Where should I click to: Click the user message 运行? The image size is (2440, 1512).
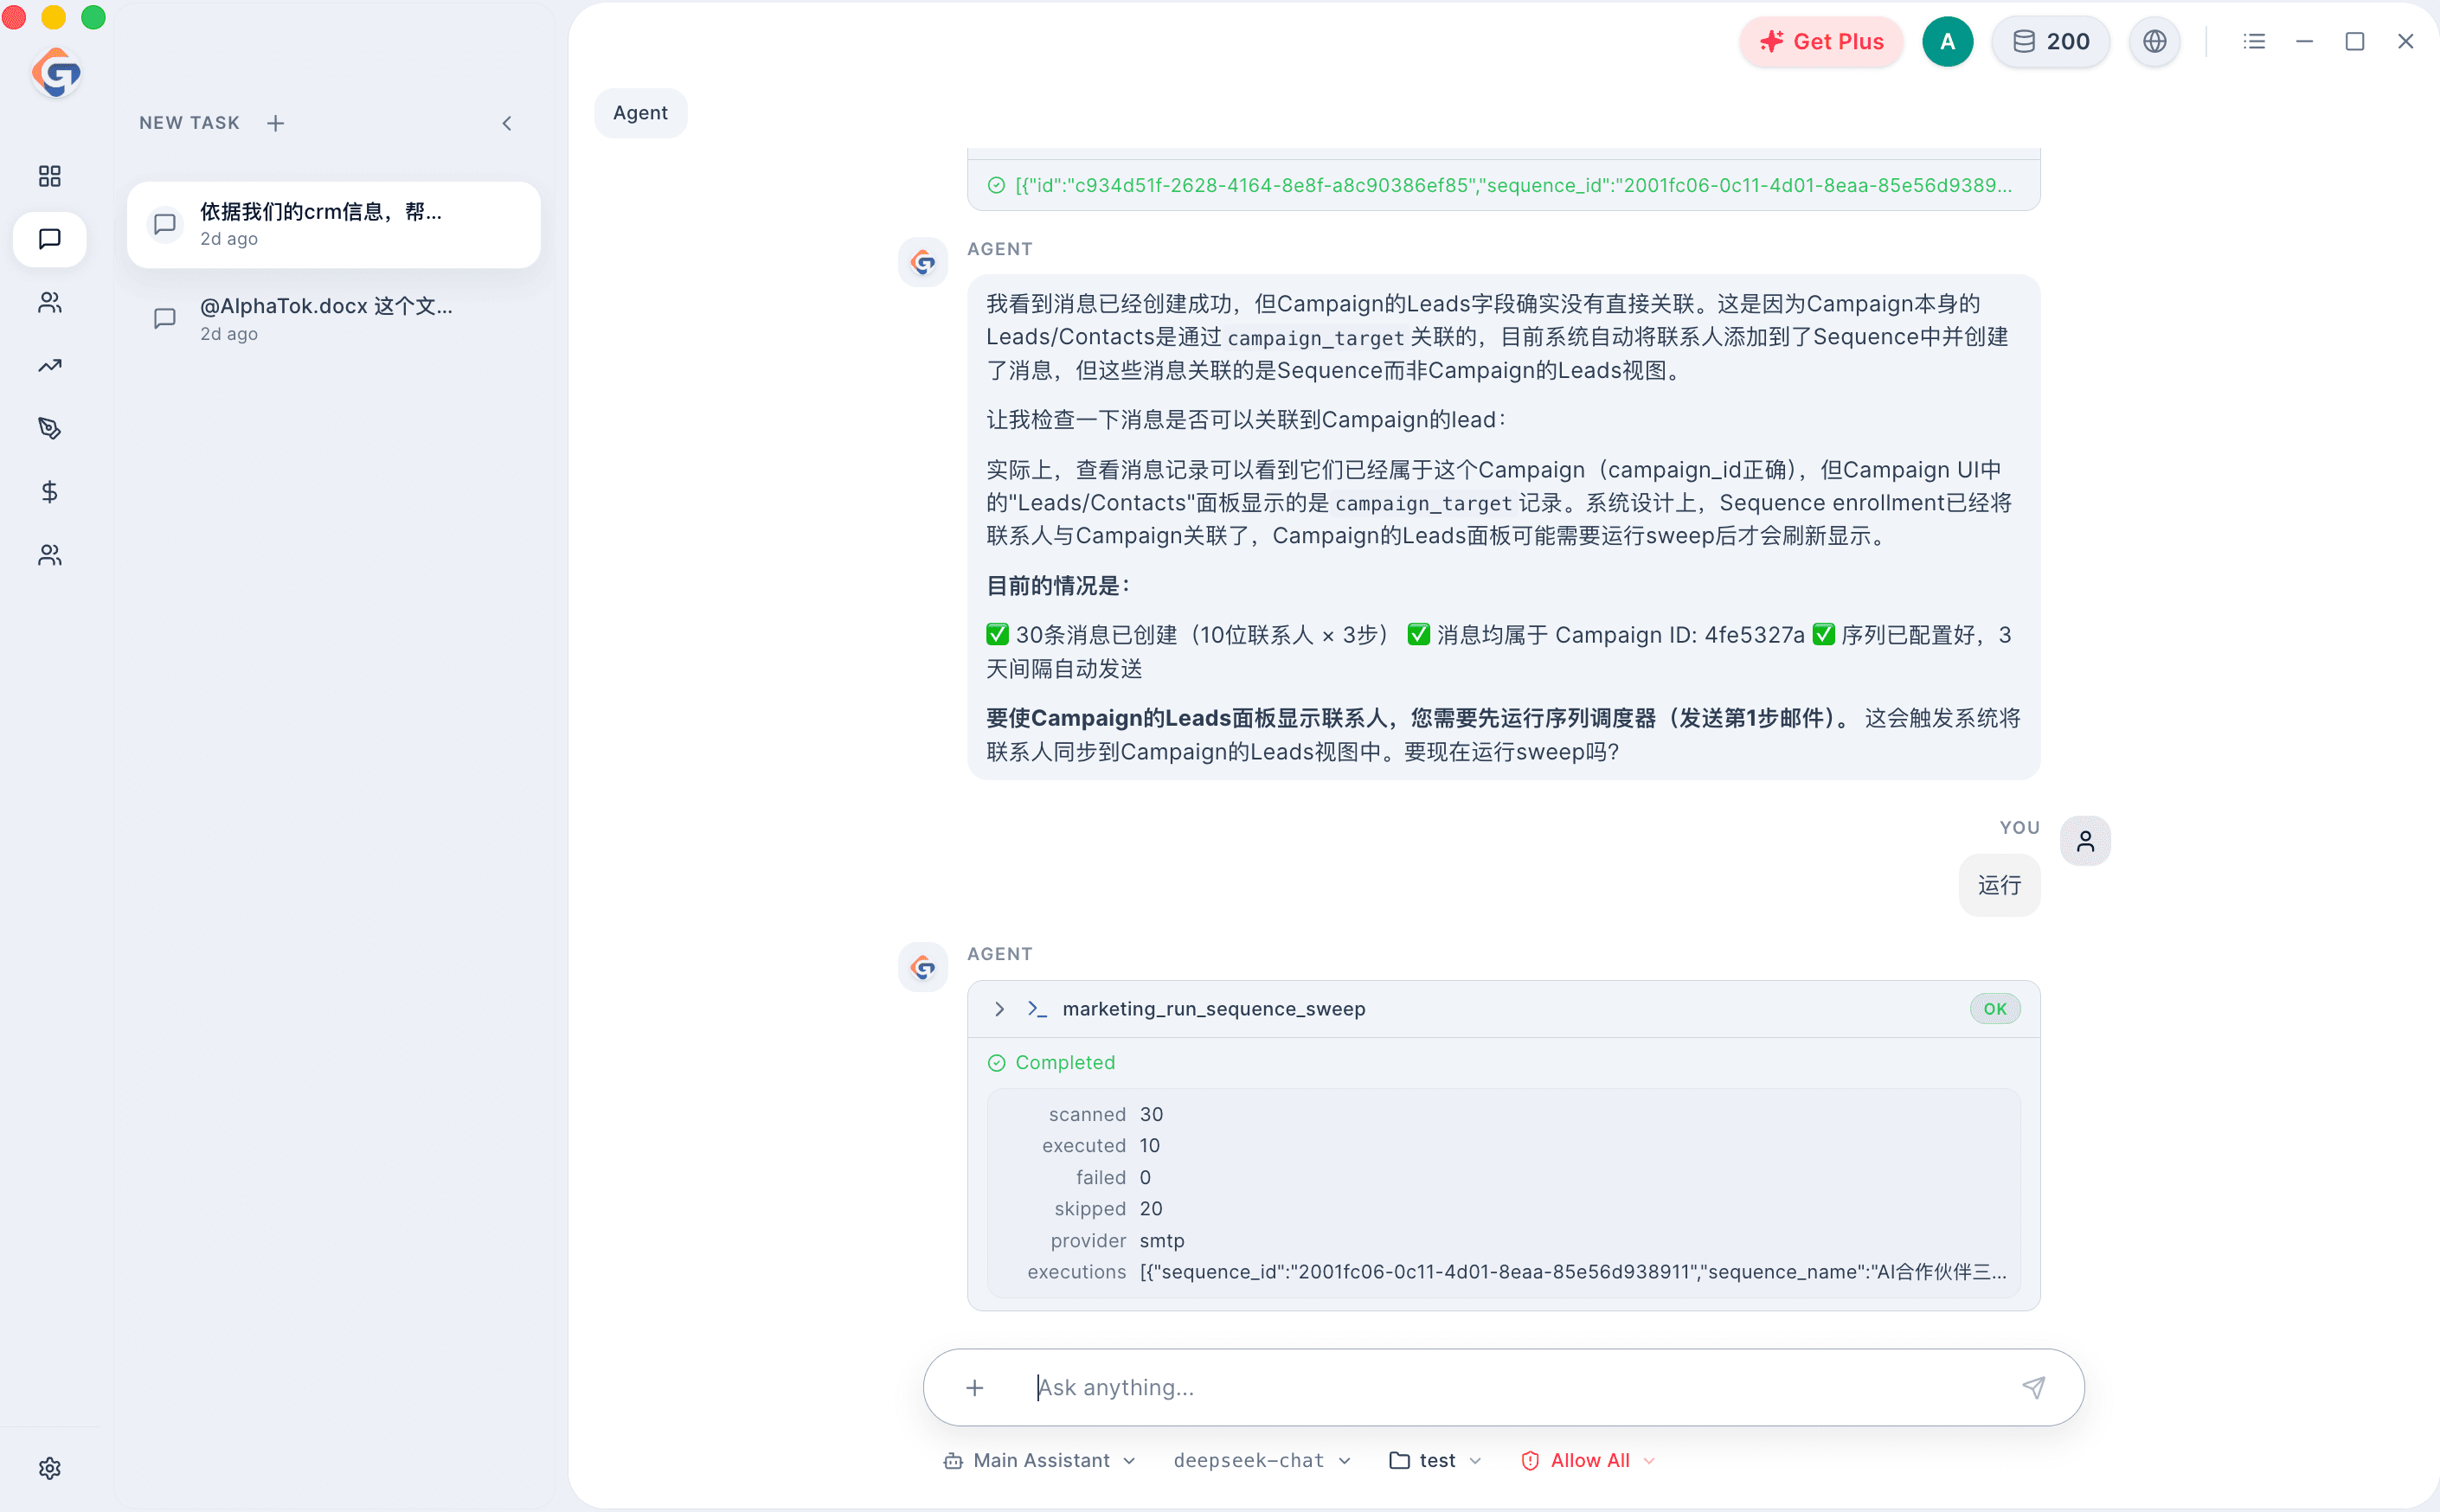click(1999, 885)
